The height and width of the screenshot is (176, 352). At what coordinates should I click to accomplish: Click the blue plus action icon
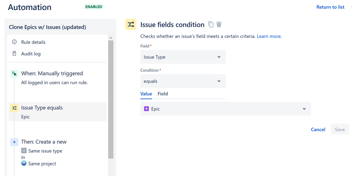[x=14, y=142]
